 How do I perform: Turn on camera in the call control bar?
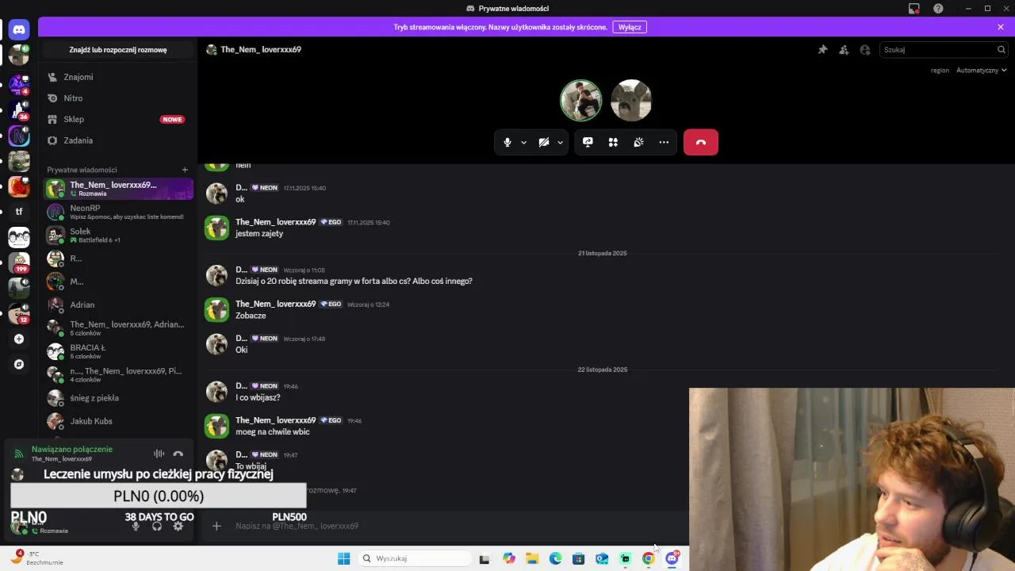544,142
